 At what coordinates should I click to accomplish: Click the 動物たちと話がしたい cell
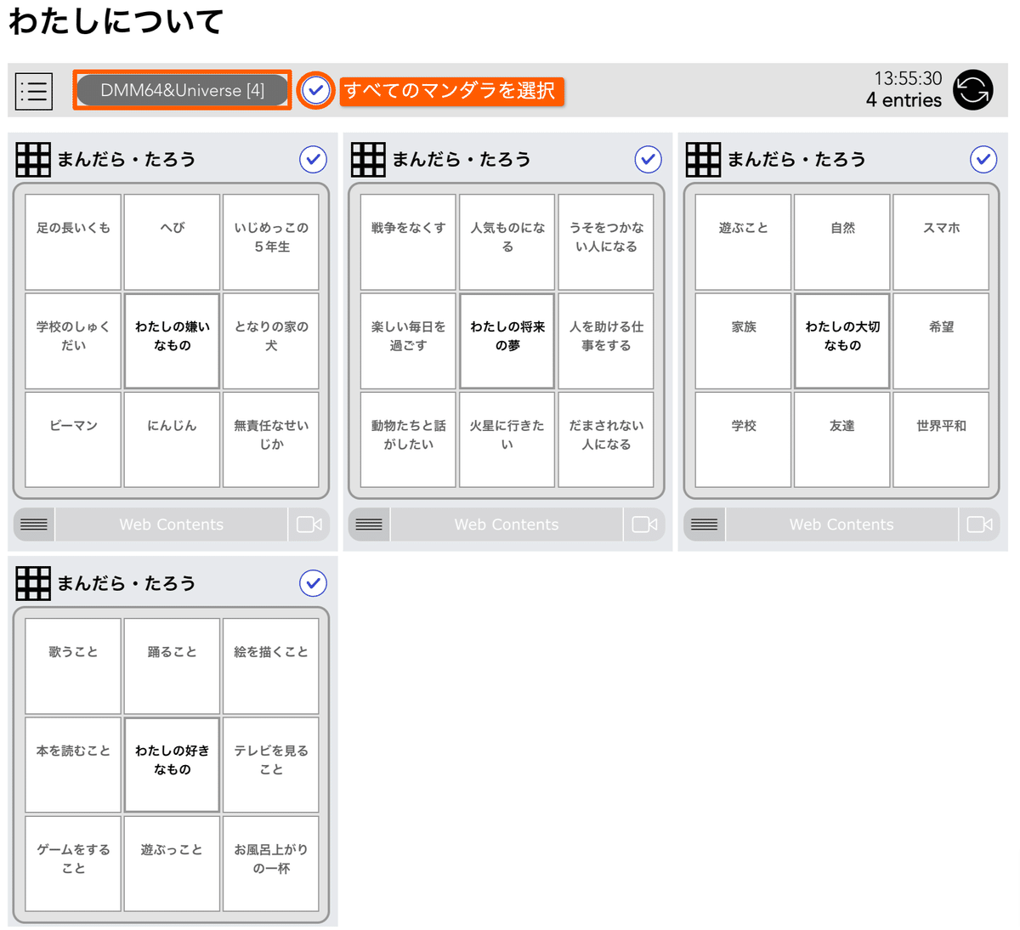click(x=408, y=439)
